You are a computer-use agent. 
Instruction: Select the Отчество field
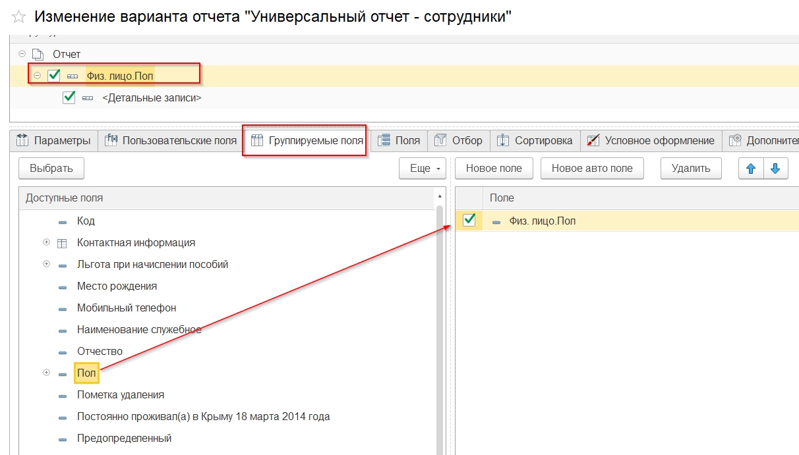pyautogui.click(x=100, y=351)
